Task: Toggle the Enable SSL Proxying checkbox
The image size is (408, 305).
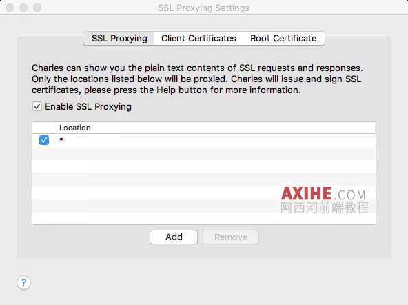Action: point(37,106)
